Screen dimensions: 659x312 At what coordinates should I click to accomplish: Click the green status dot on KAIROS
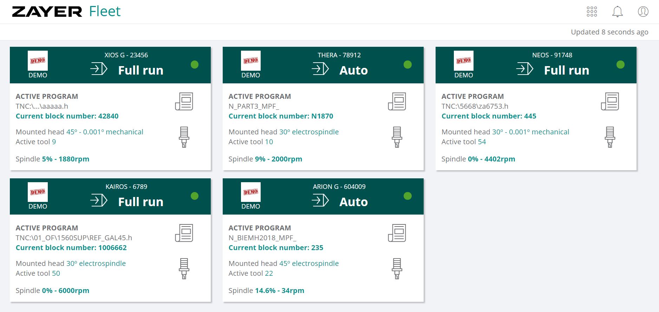[x=195, y=196]
